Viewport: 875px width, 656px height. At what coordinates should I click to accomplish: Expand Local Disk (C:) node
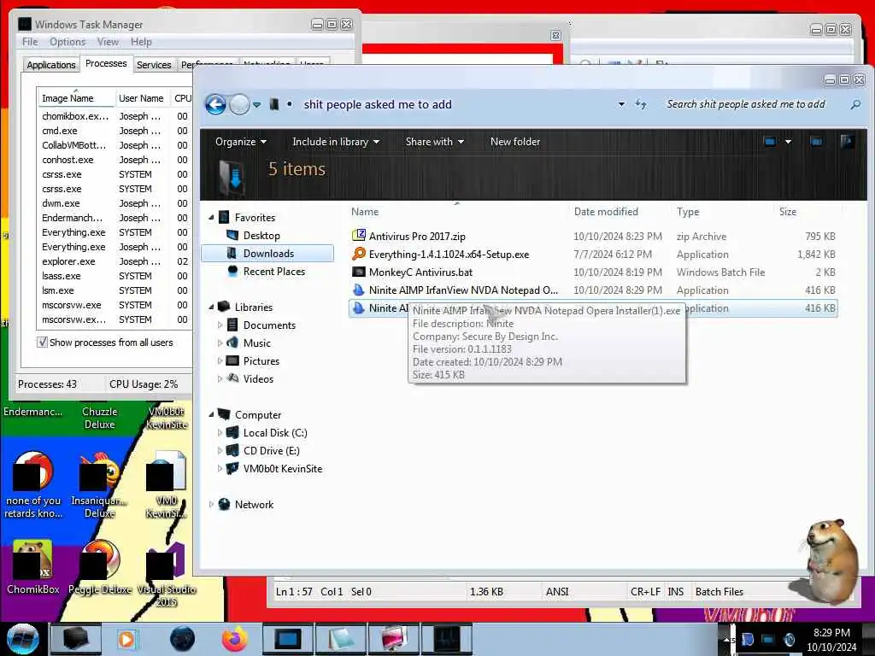click(x=220, y=433)
